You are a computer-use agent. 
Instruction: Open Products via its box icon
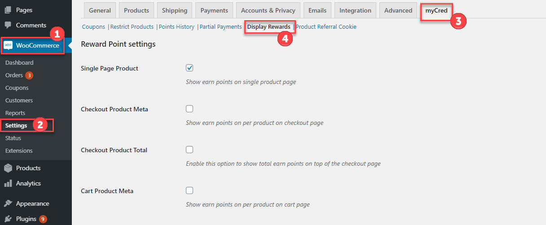coord(8,168)
